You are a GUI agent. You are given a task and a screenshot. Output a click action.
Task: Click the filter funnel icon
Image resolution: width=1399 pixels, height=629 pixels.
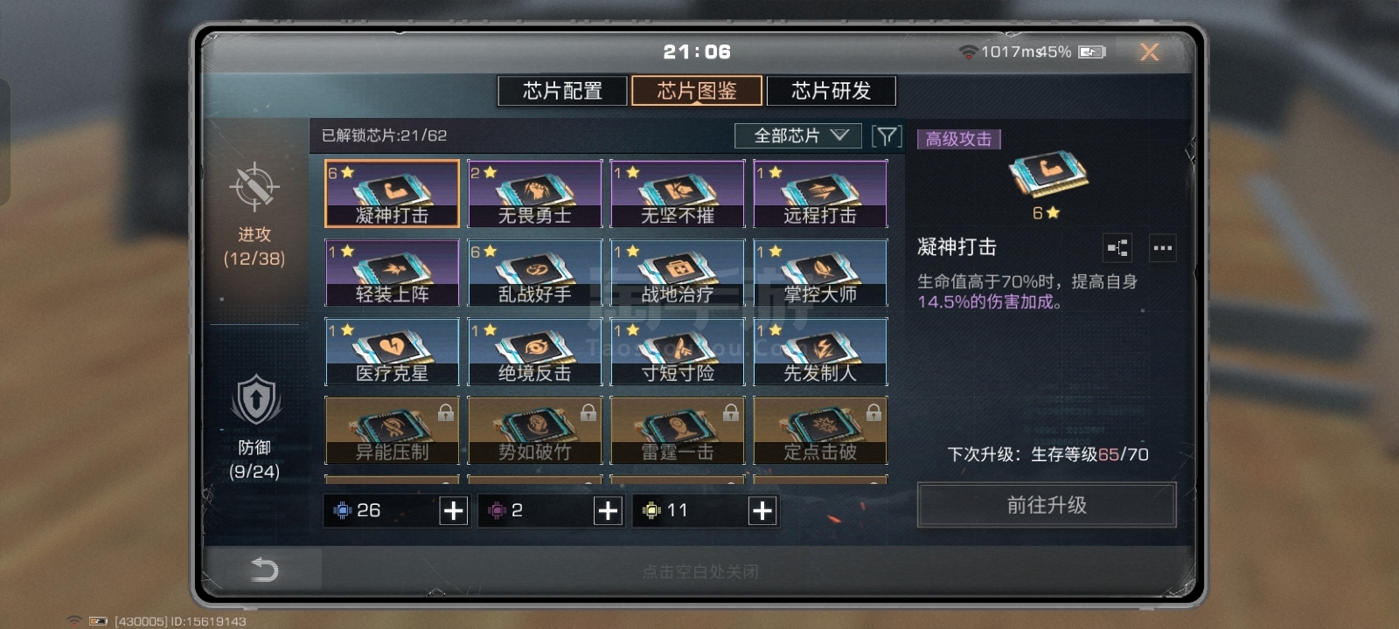point(887,135)
